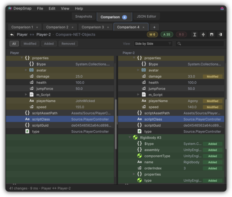Click the collapse all rows toolbar icon
Image resolution: width=232 pixels, height=197 pixels.
point(203,35)
